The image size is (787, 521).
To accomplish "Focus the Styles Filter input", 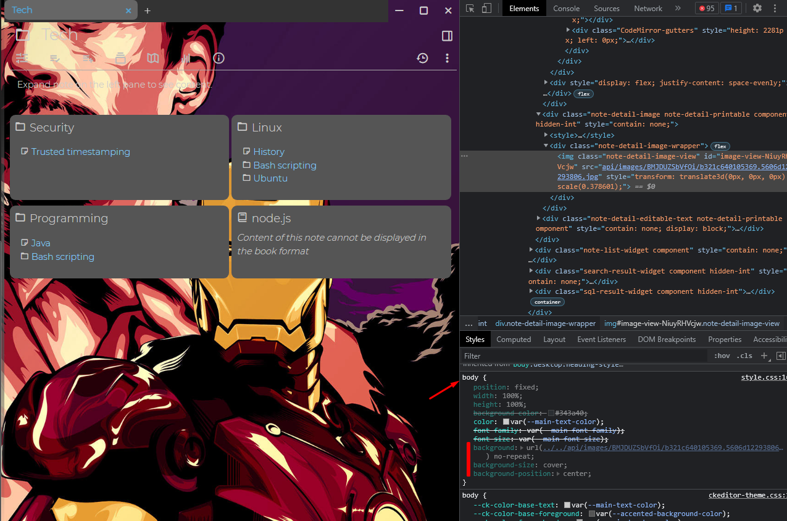I will coord(584,356).
